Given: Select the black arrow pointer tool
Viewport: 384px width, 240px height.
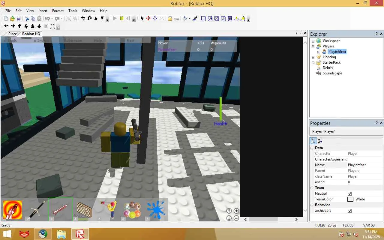Looking at the screenshot, I should coord(142,19).
